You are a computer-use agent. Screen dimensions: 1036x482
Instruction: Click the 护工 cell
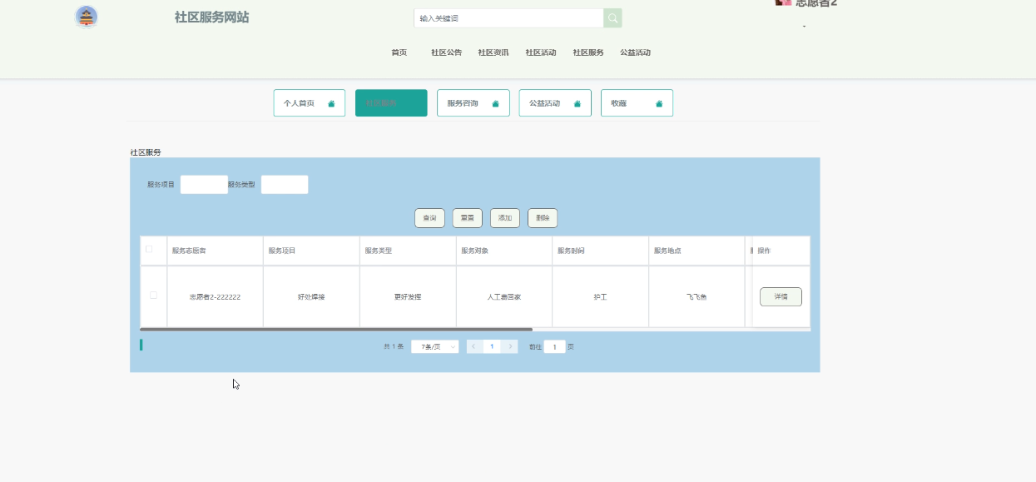(x=601, y=296)
